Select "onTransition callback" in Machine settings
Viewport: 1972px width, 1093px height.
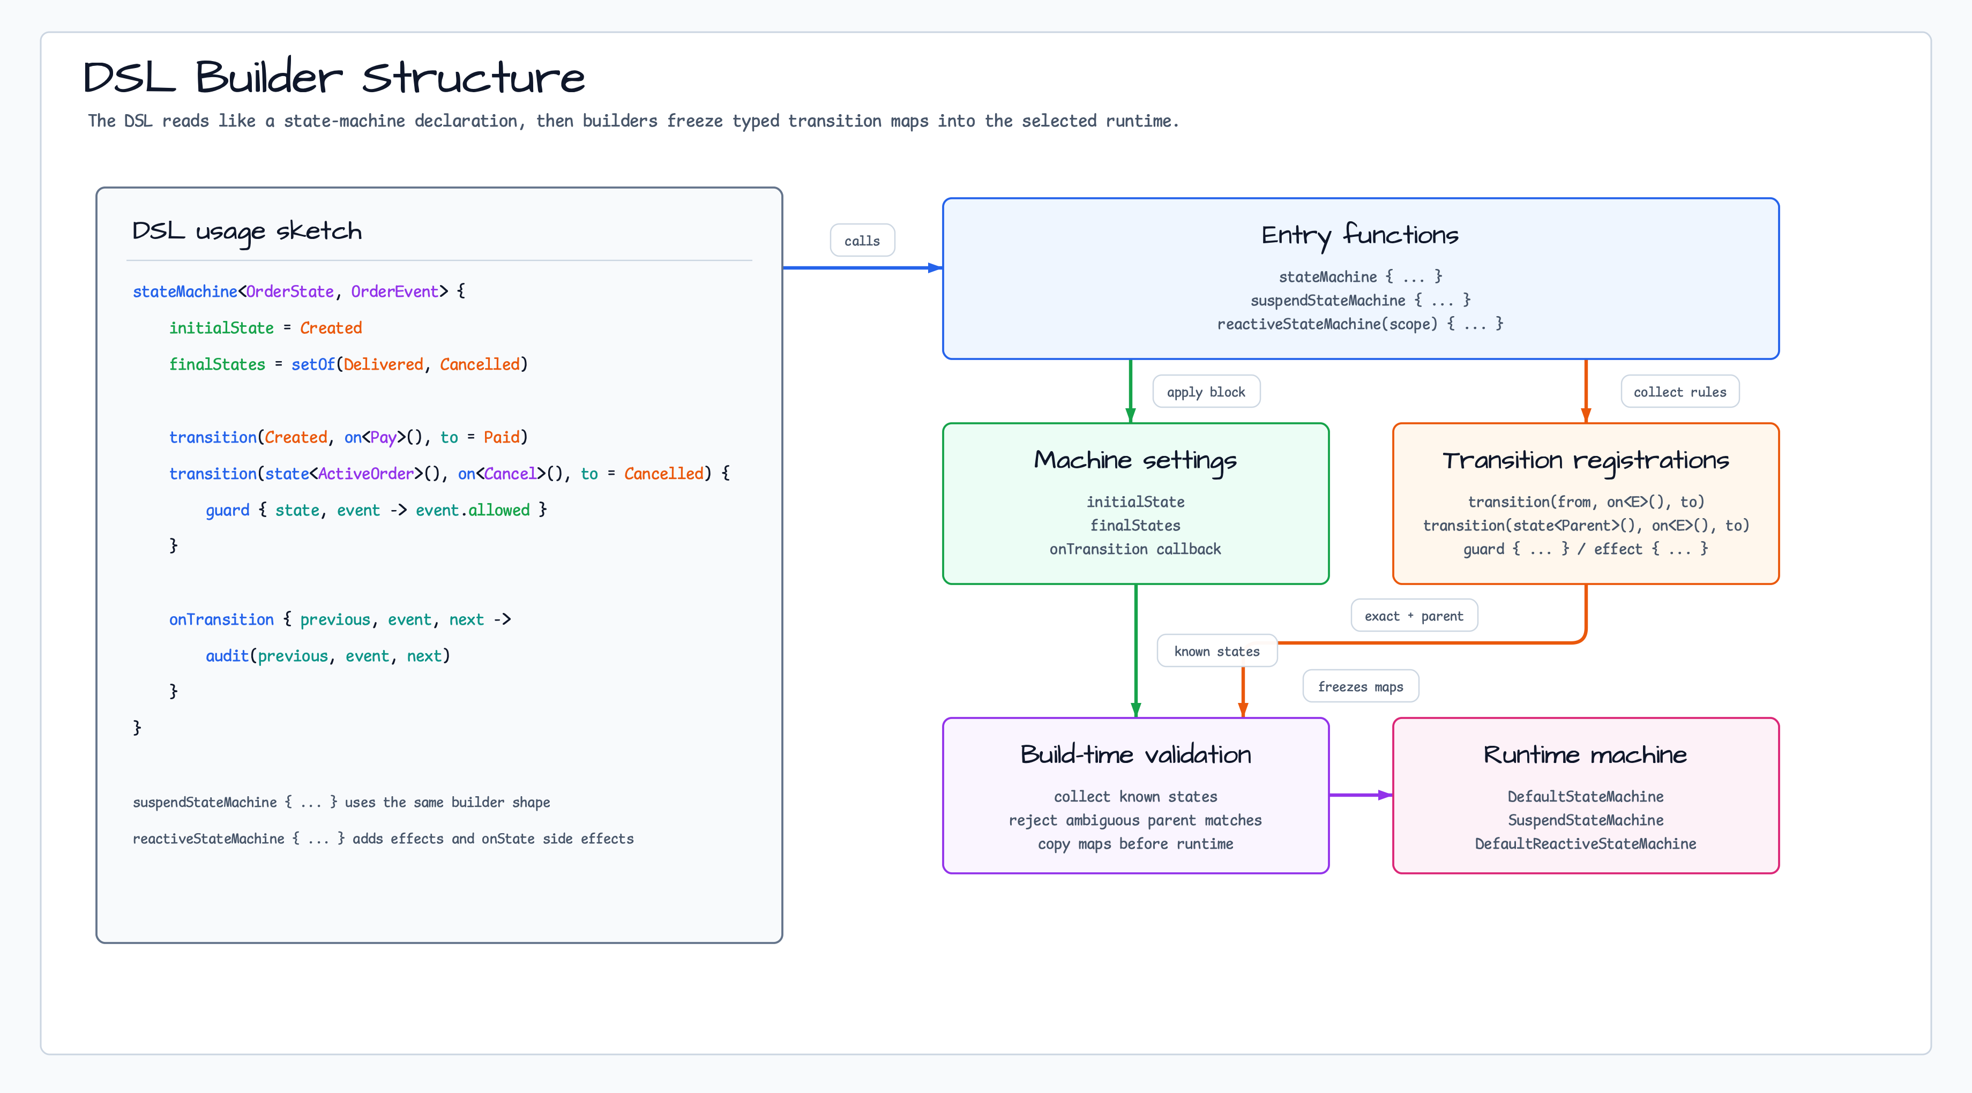coord(1136,549)
